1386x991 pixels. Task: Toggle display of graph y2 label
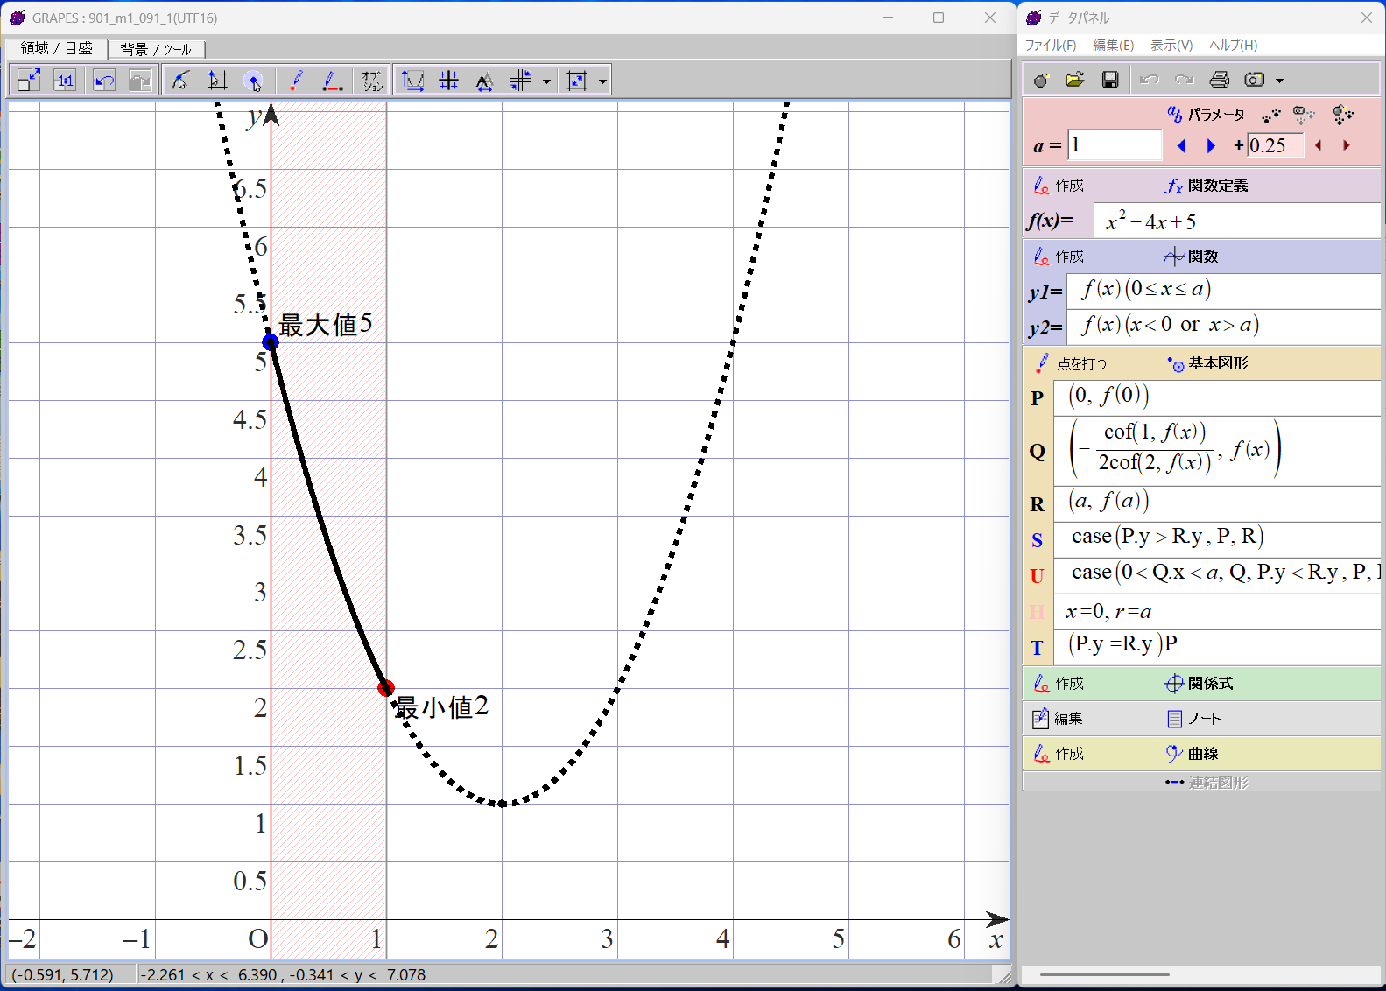(x=1045, y=328)
